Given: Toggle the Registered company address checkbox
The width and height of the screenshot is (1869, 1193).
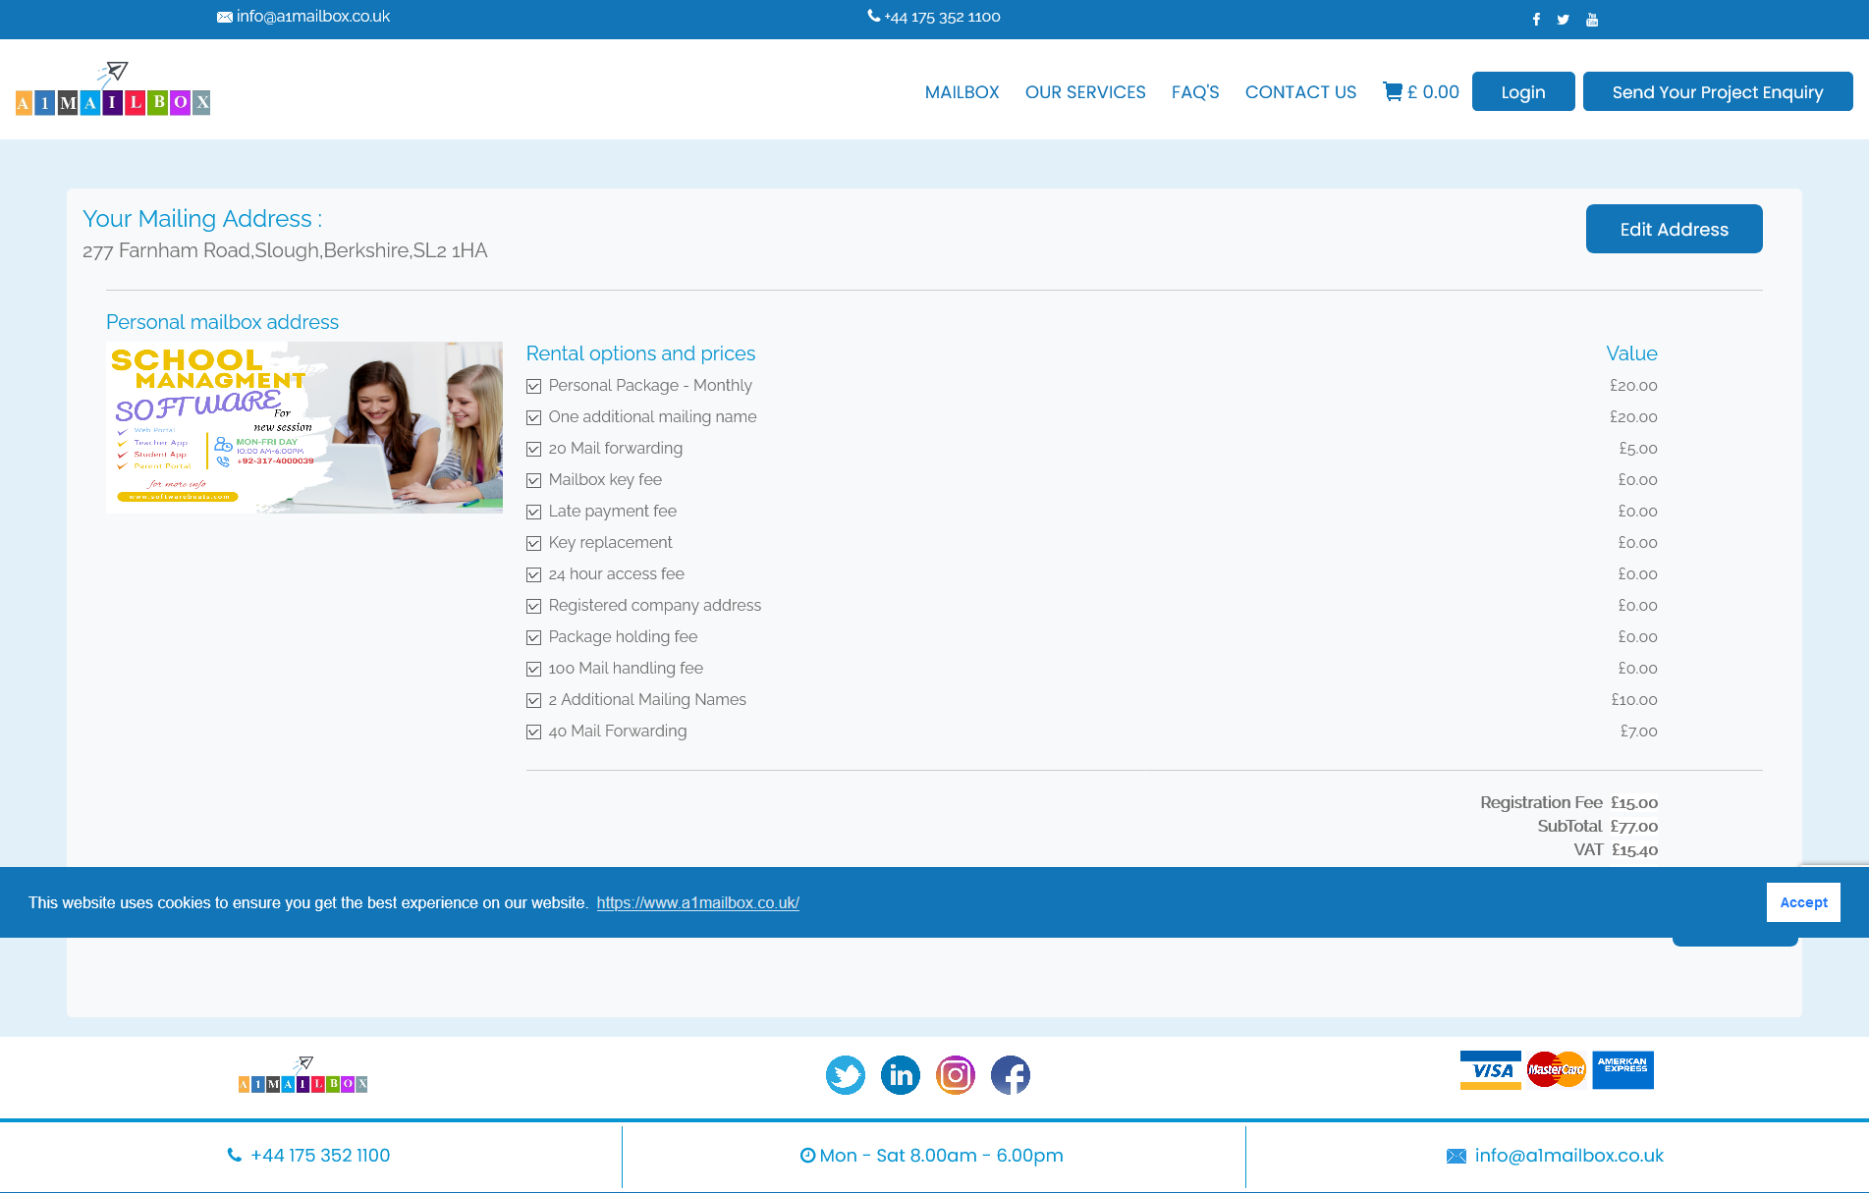Looking at the screenshot, I should 534,607.
